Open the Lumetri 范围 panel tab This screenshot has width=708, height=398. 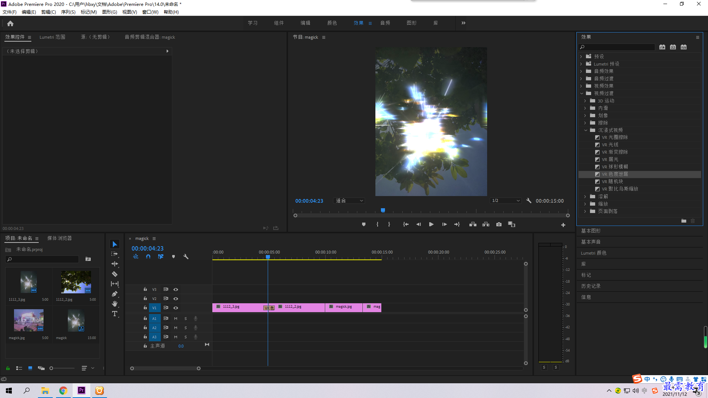[x=52, y=37]
